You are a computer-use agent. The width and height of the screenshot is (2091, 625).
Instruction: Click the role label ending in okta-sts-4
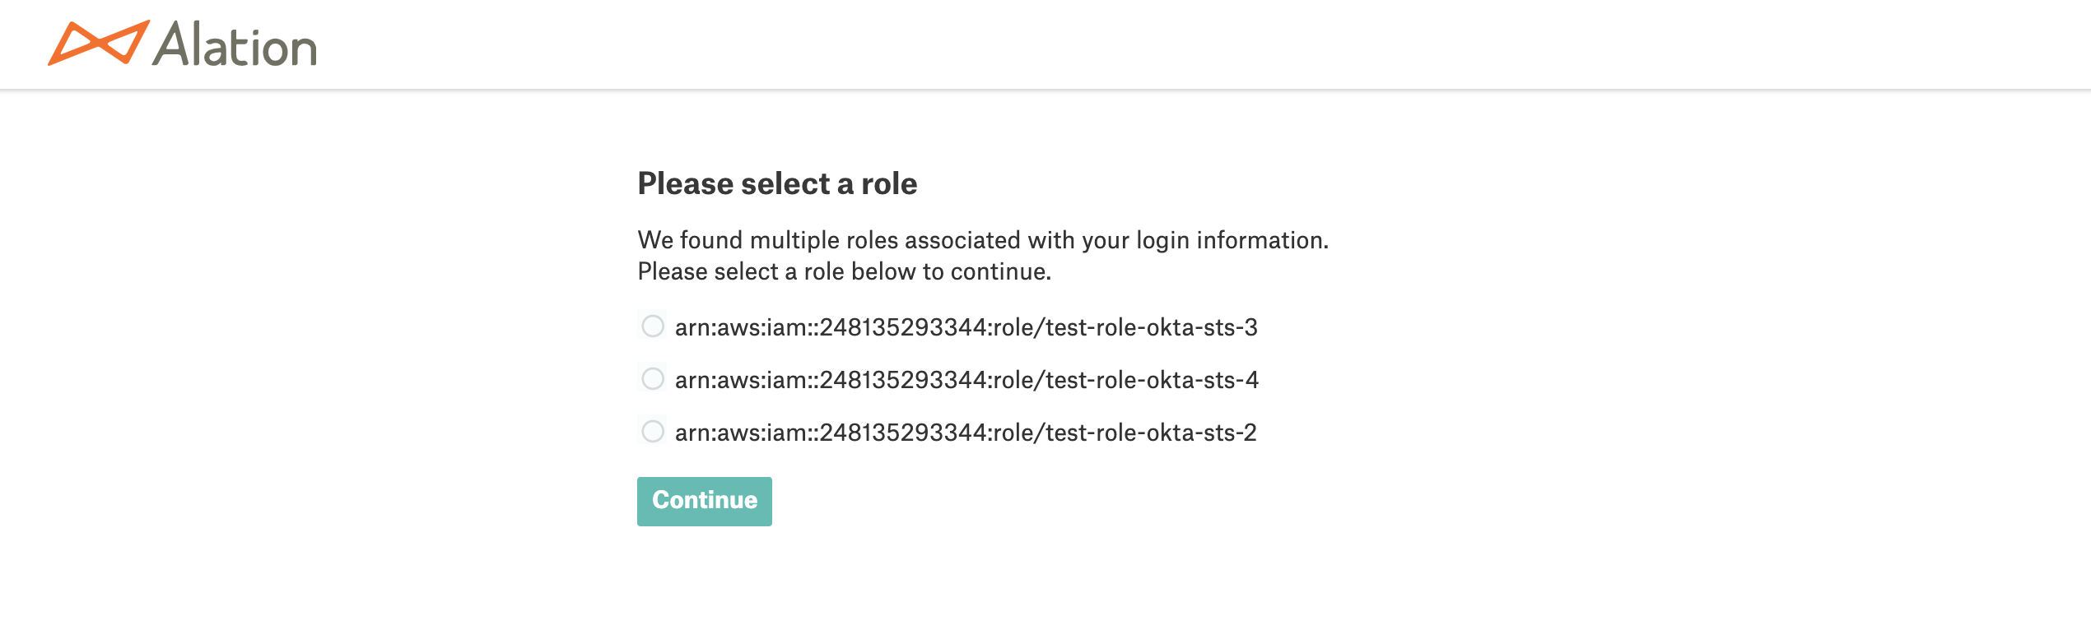[x=966, y=380]
